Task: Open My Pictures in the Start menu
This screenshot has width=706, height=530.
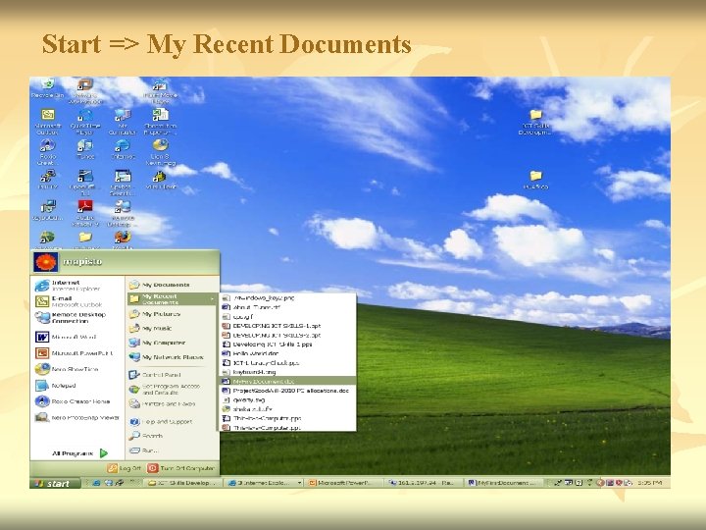Action: [172, 314]
